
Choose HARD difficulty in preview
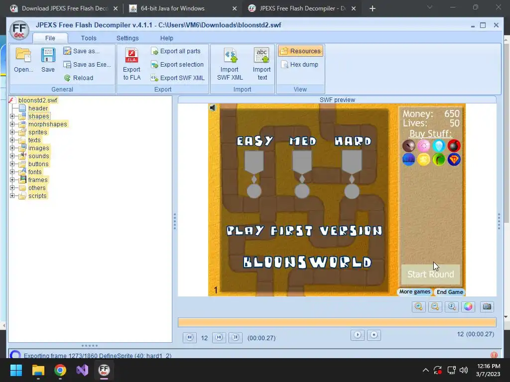click(353, 141)
